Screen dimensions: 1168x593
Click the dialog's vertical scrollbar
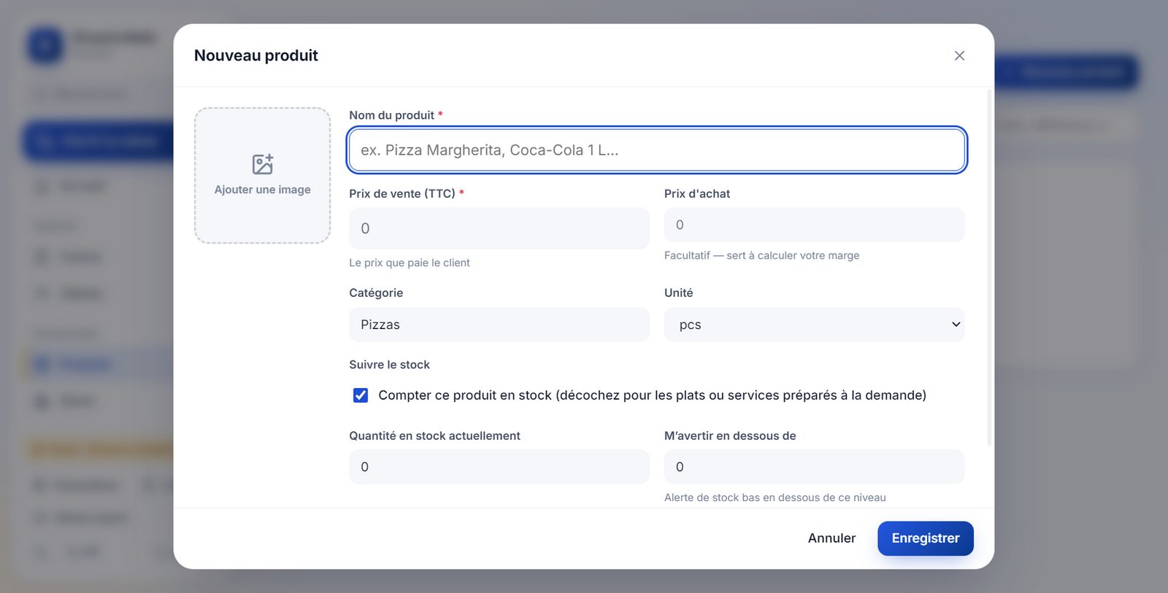pyautogui.click(x=989, y=267)
